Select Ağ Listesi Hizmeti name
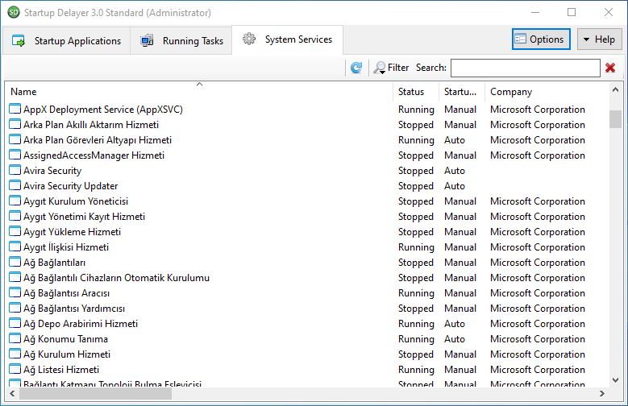This screenshot has height=406, width=628. pos(61,369)
